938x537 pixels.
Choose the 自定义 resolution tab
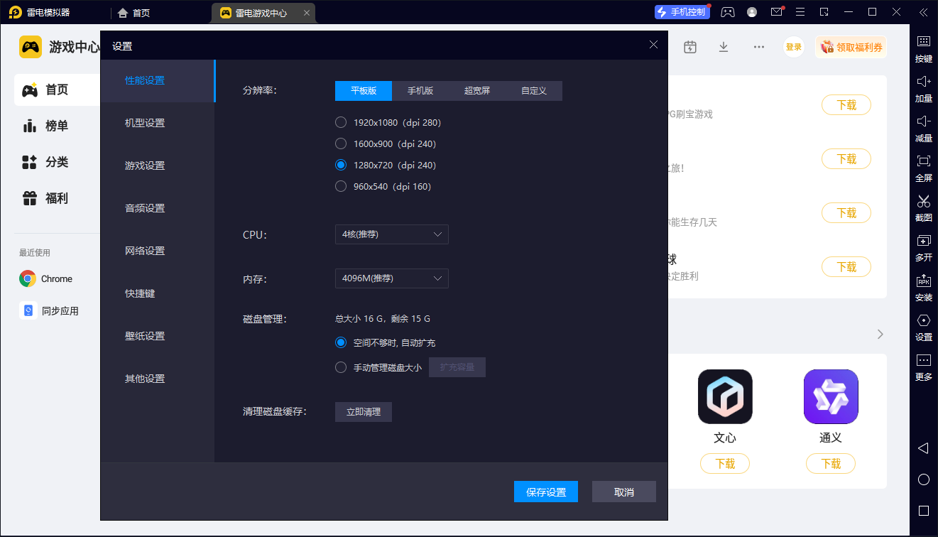point(534,91)
